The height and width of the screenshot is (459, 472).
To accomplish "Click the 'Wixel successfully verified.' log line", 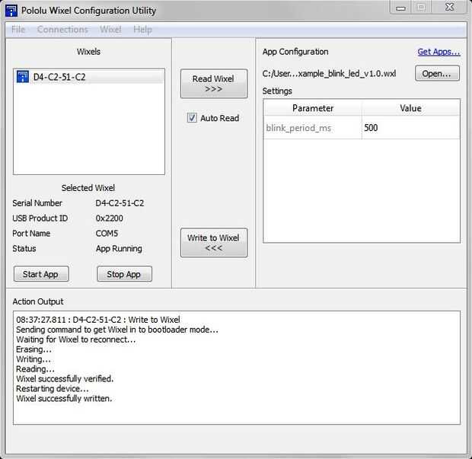I will pyautogui.click(x=65, y=378).
